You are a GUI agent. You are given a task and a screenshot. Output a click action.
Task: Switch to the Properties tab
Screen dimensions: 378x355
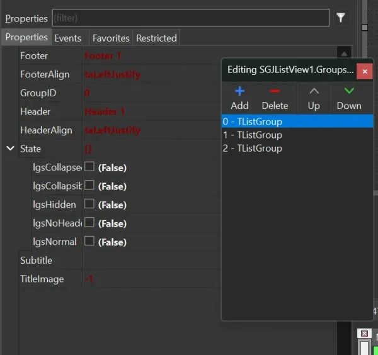pyautogui.click(x=26, y=37)
